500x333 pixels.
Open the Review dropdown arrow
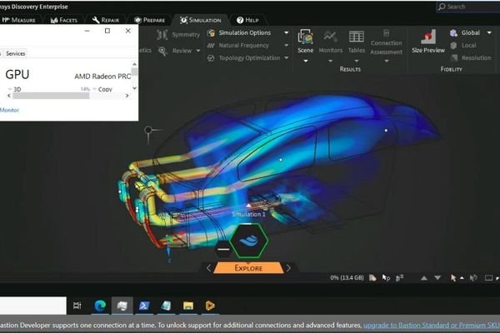pos(198,51)
